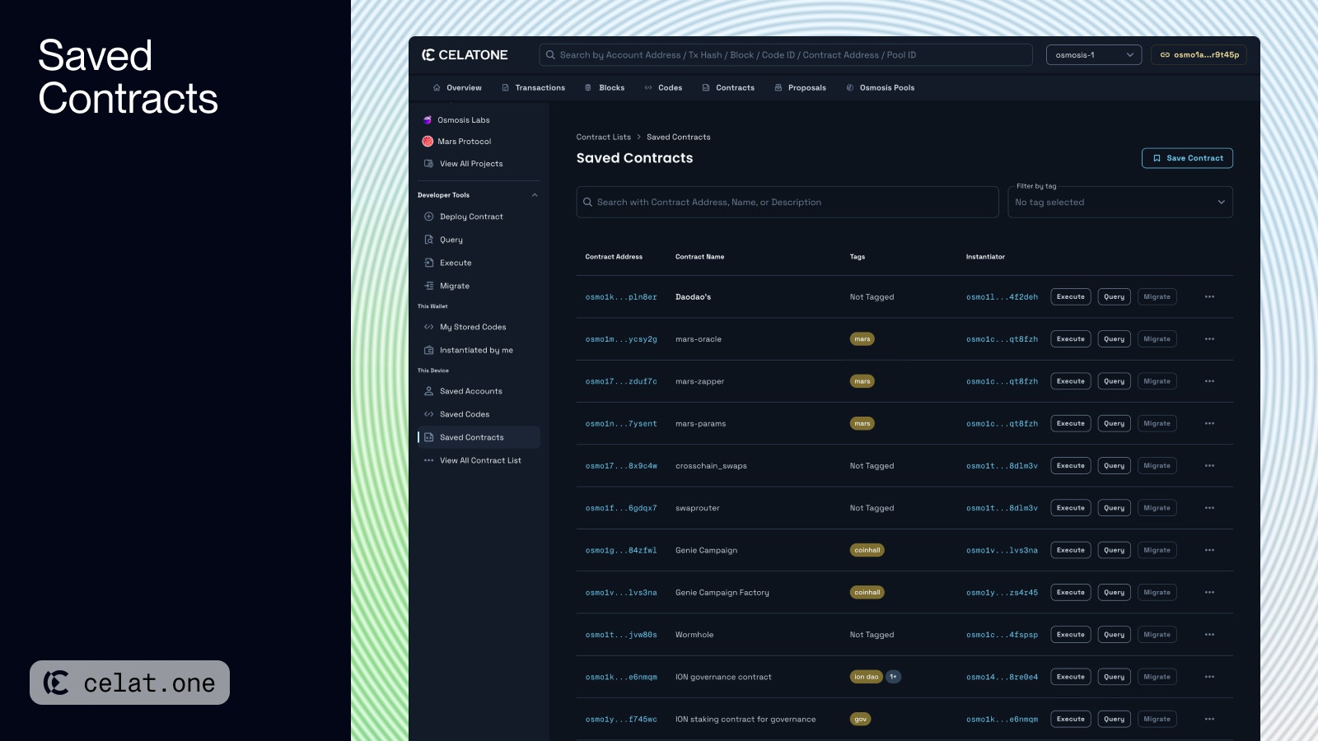The image size is (1318, 741).
Task: Open more options for mars-oracle row
Action: click(1209, 339)
